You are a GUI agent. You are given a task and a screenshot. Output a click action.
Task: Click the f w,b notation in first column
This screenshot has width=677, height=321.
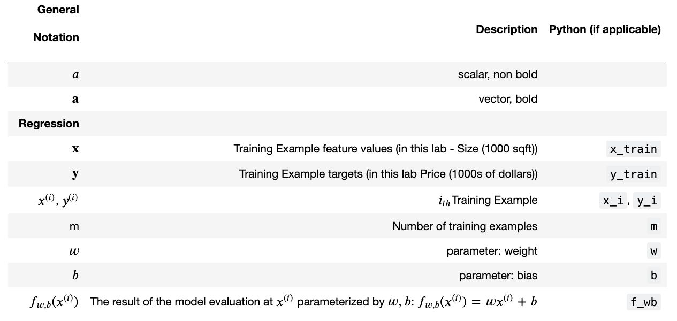[54, 302]
